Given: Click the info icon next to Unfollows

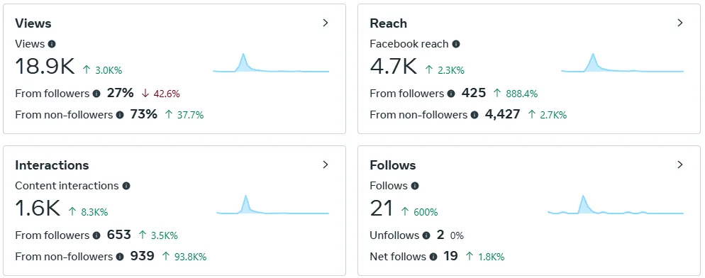Looking at the screenshot, I should click(426, 235).
